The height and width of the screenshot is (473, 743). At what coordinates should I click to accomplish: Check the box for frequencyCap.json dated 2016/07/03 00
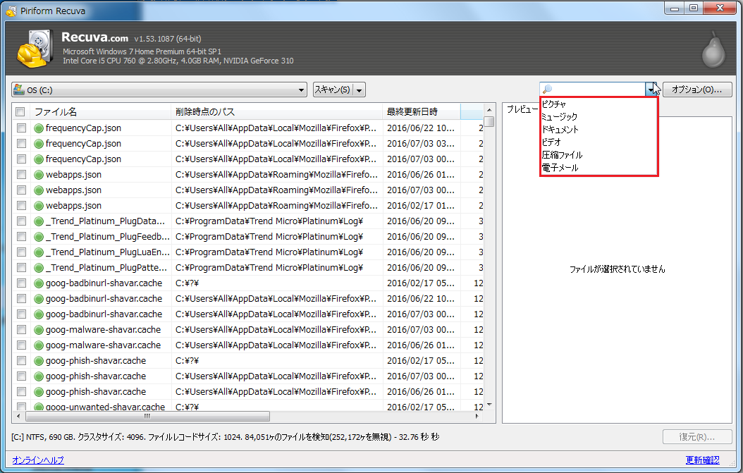21,159
